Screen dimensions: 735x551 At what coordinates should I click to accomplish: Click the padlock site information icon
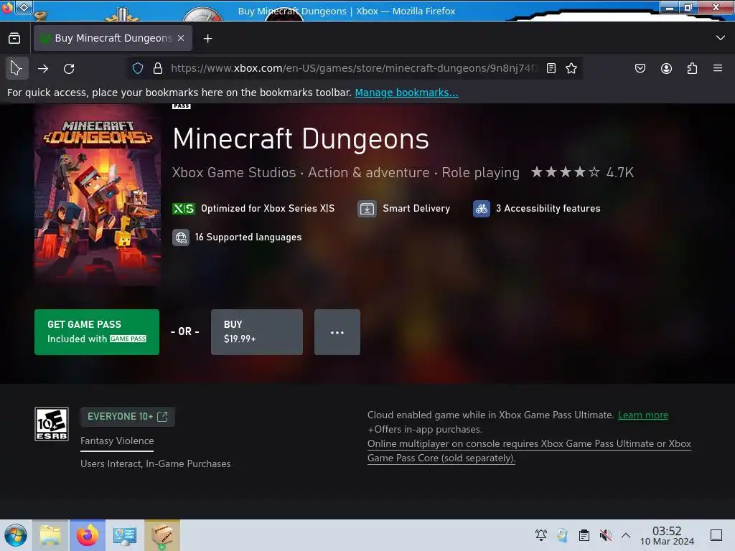158,68
